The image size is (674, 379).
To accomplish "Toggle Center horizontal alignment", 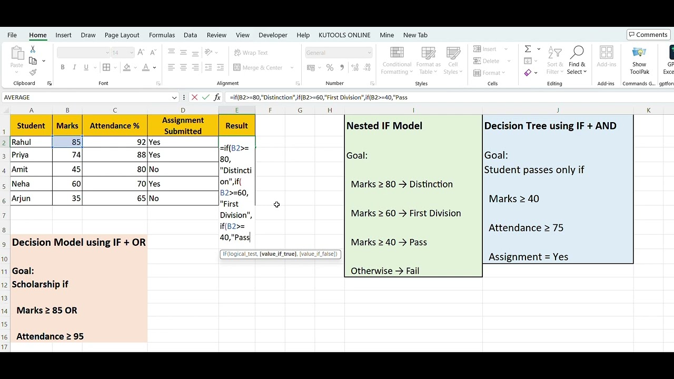I will pyautogui.click(x=183, y=67).
